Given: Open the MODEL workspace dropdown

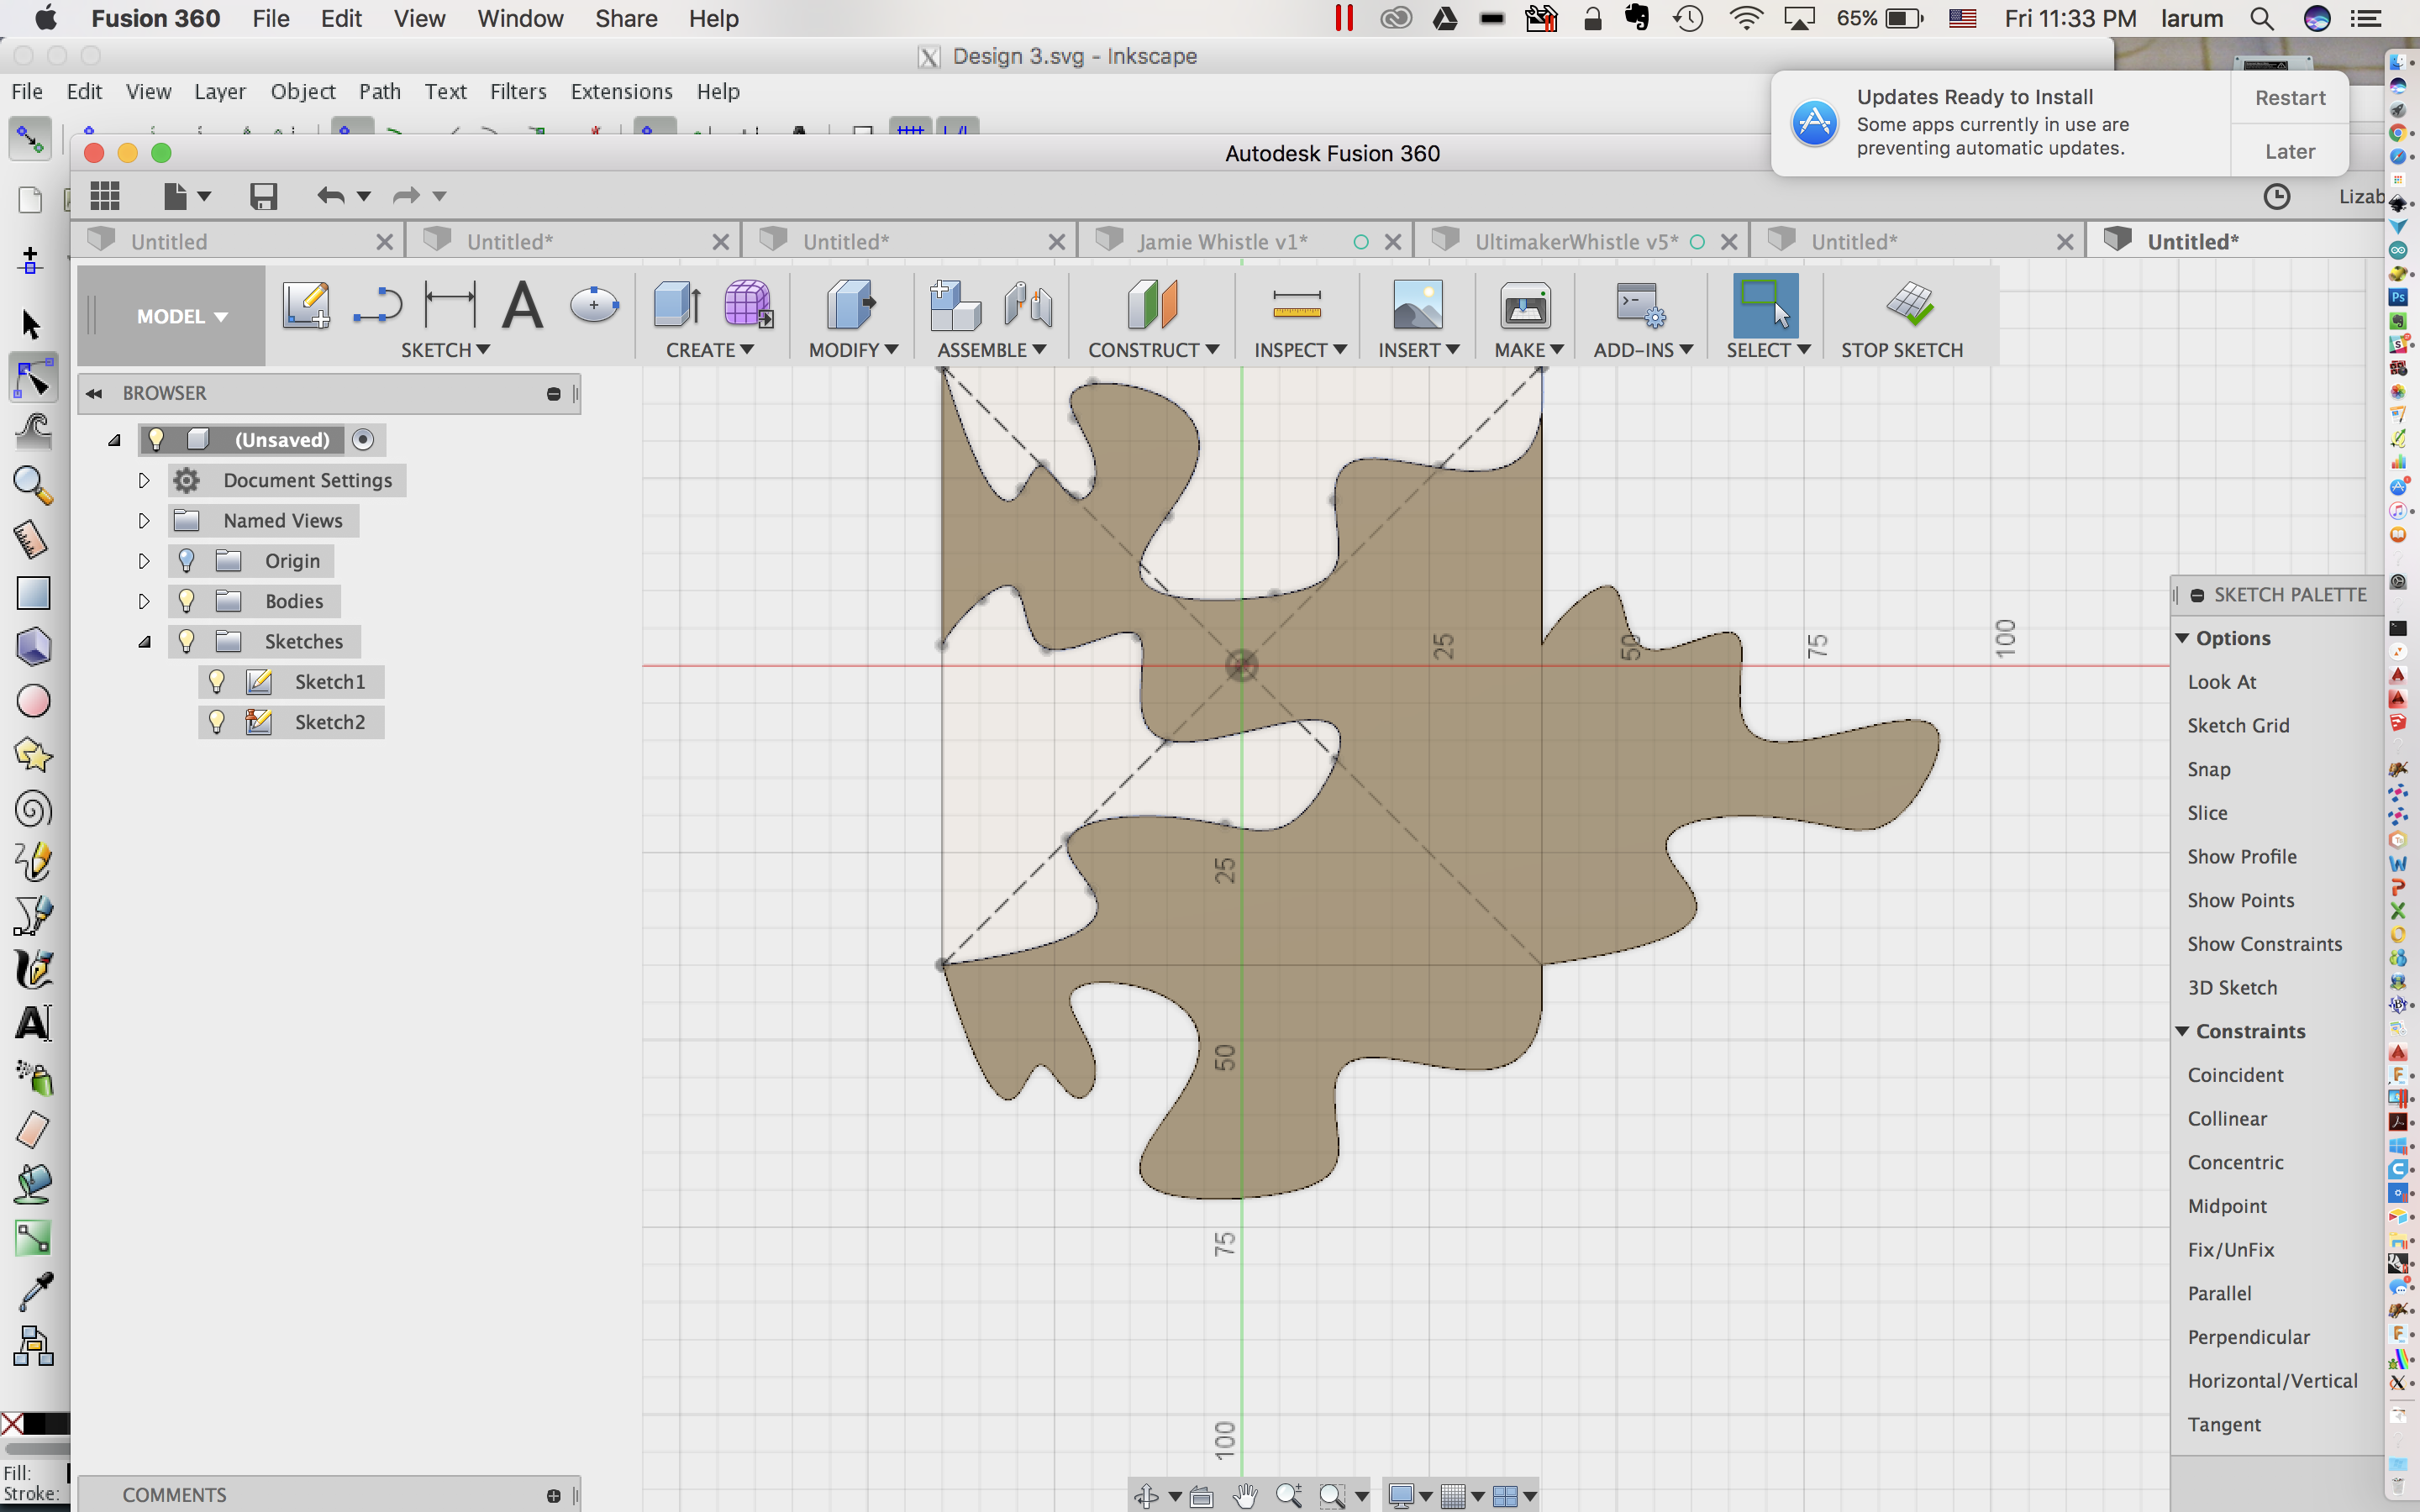Looking at the screenshot, I should tap(181, 316).
